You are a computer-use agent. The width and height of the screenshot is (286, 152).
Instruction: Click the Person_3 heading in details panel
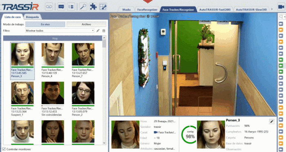(233, 120)
